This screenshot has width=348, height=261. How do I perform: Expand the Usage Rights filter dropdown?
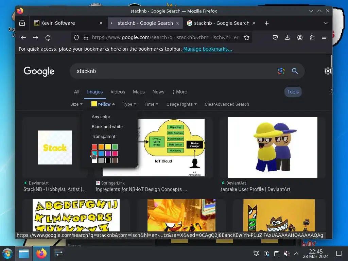(181, 104)
